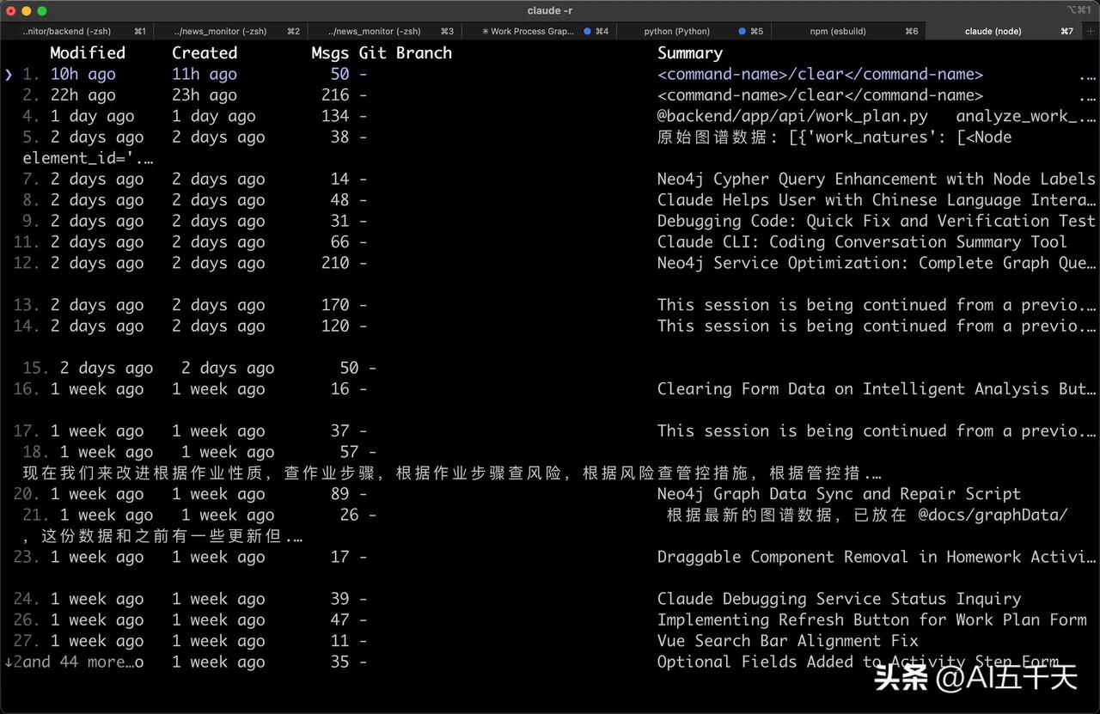Viewport: 1100px width, 714px height.
Task: Click the Chinese text beginning 现在我们来改进根据作业性质
Action: coord(452,473)
